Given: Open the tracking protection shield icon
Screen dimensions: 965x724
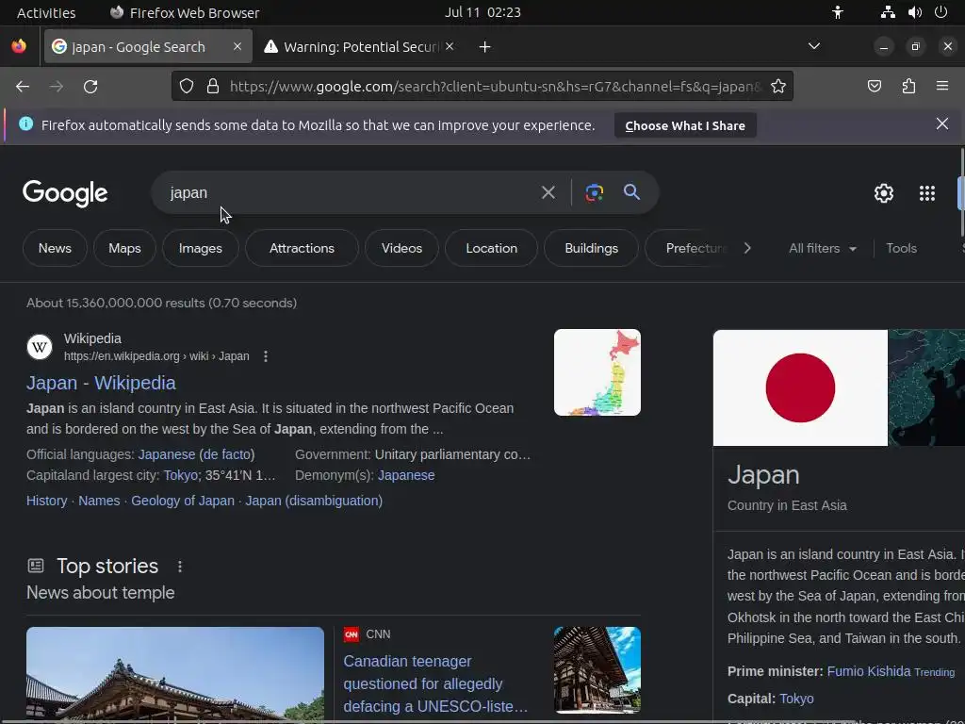Looking at the screenshot, I should coord(187,86).
